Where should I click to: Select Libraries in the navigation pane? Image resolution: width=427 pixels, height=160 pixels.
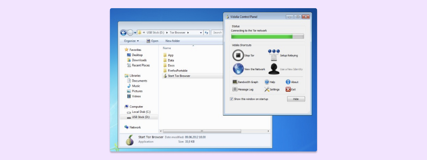[x=132, y=76]
